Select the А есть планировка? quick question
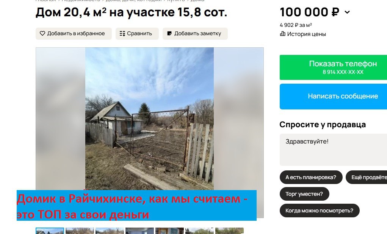Image resolution: width=387 pixels, height=234 pixels. point(311,177)
